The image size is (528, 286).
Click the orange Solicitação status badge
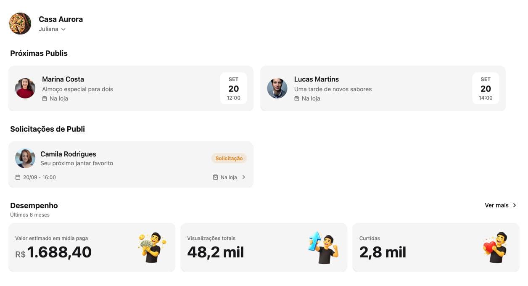click(x=229, y=159)
